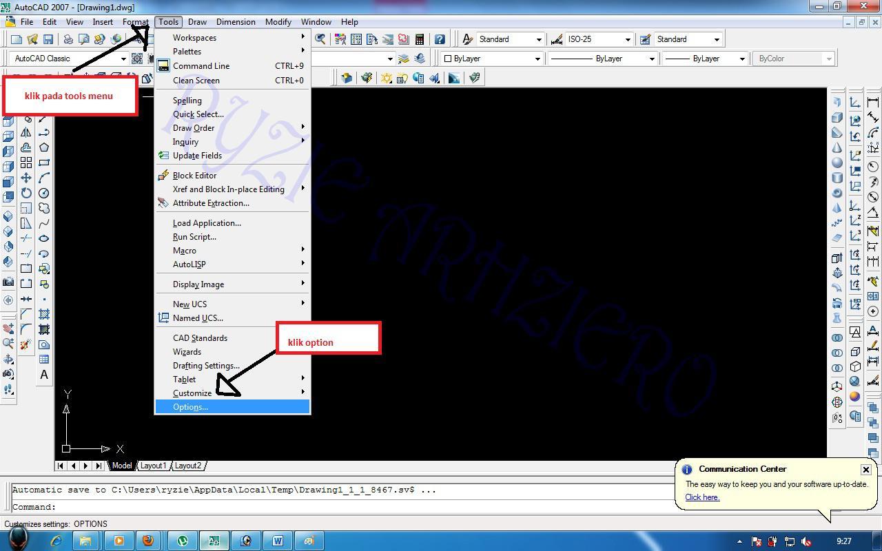The height and width of the screenshot is (551, 882).
Task: Click the Save diskette icon
Action: coord(48,40)
